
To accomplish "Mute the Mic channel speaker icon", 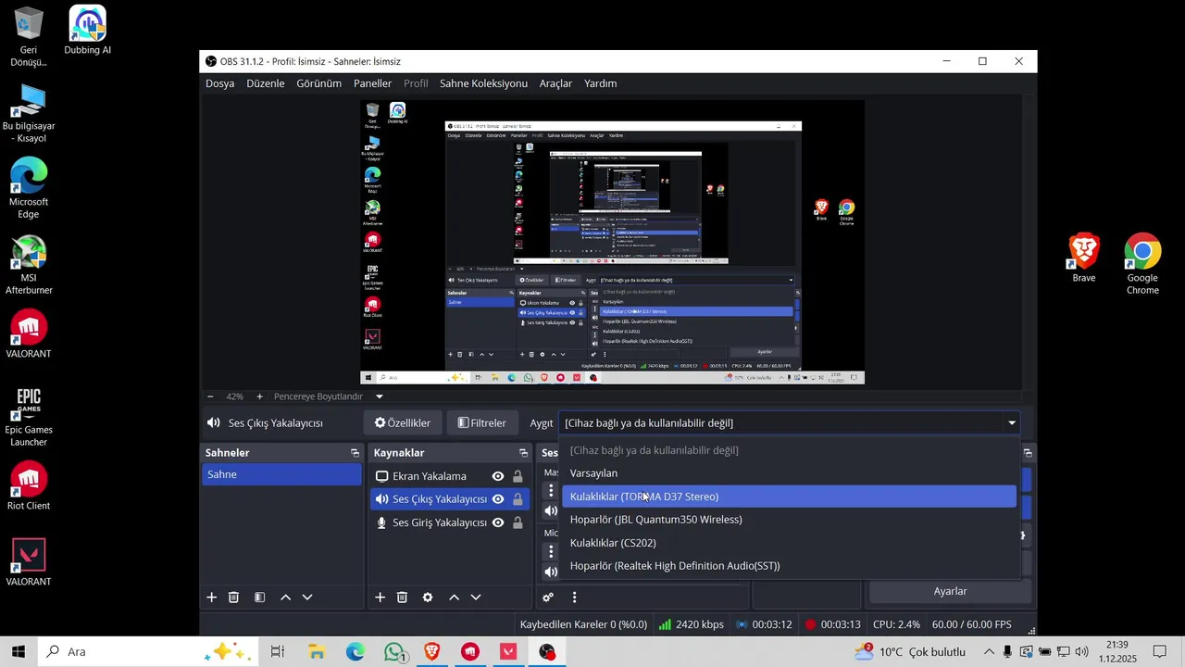I will [551, 572].
